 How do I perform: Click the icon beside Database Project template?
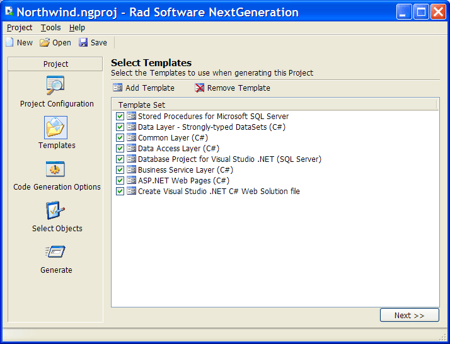132,159
